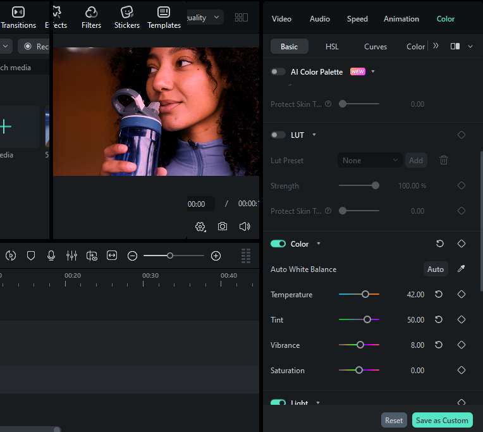
Task: Open the preview quality dropdown
Action: 205,18
